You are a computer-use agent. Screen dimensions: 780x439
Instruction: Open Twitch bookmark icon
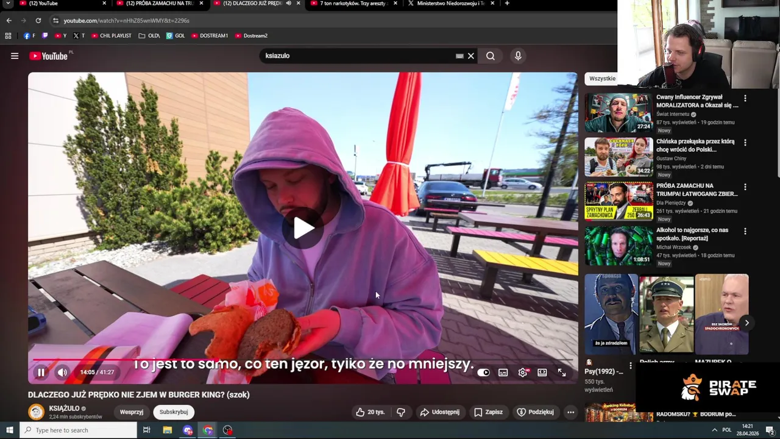point(44,36)
